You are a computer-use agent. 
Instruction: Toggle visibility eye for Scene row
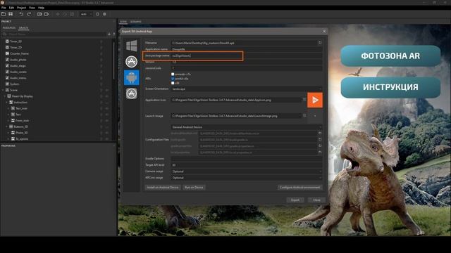[x=106, y=90]
